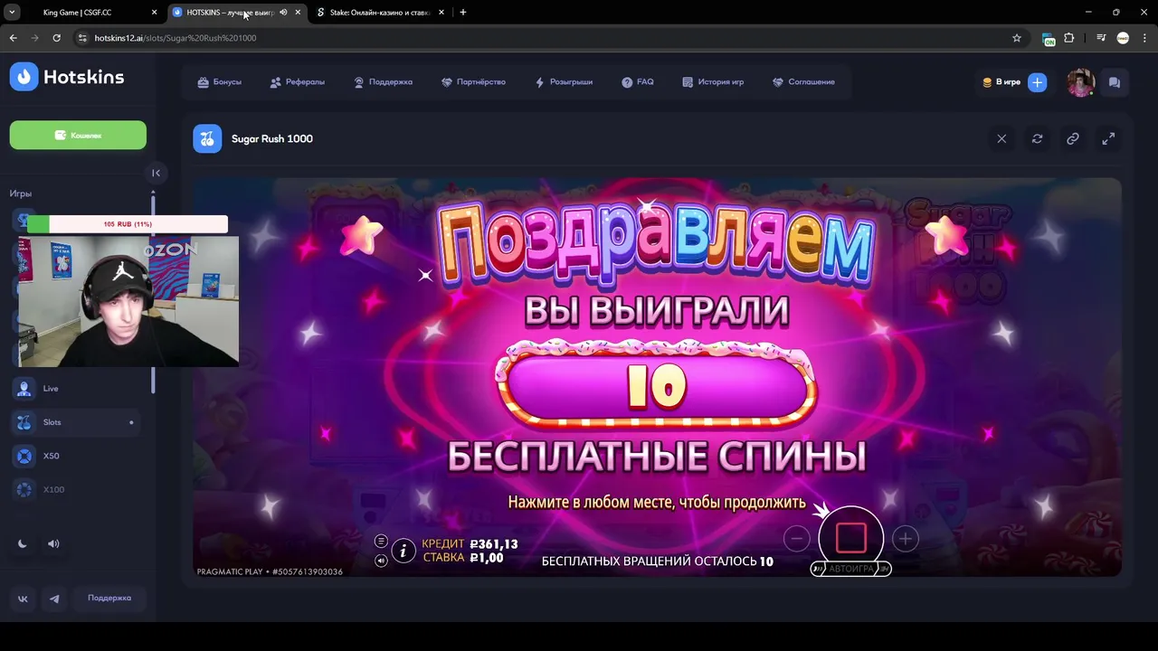Open the Соглашение agreement page
Viewport: 1158px width, 651px height.
pos(803,82)
